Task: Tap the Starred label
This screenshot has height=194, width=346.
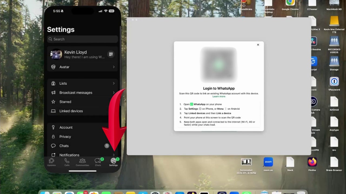Action: [65, 102]
